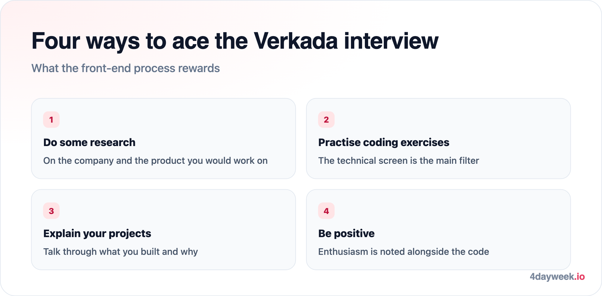Select the 'Be positive' heading
The image size is (602, 296).
coord(346,233)
